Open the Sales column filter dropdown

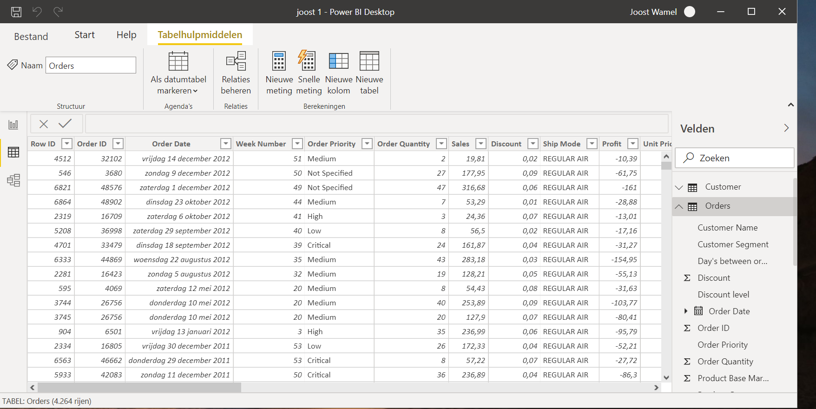[x=481, y=144]
